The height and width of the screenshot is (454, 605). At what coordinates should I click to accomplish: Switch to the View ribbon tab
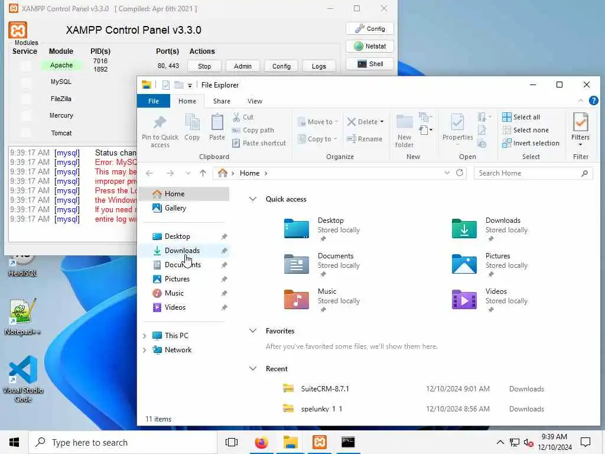tap(255, 101)
